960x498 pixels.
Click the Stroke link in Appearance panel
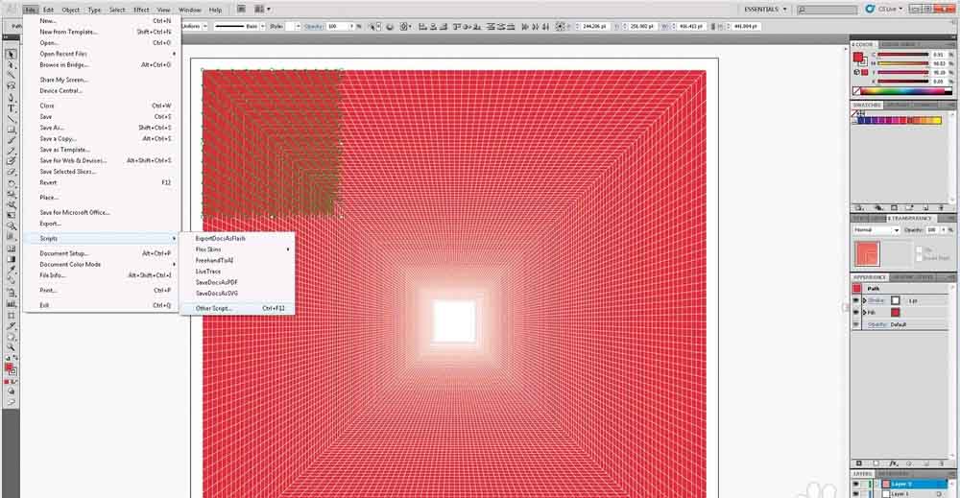coord(876,300)
